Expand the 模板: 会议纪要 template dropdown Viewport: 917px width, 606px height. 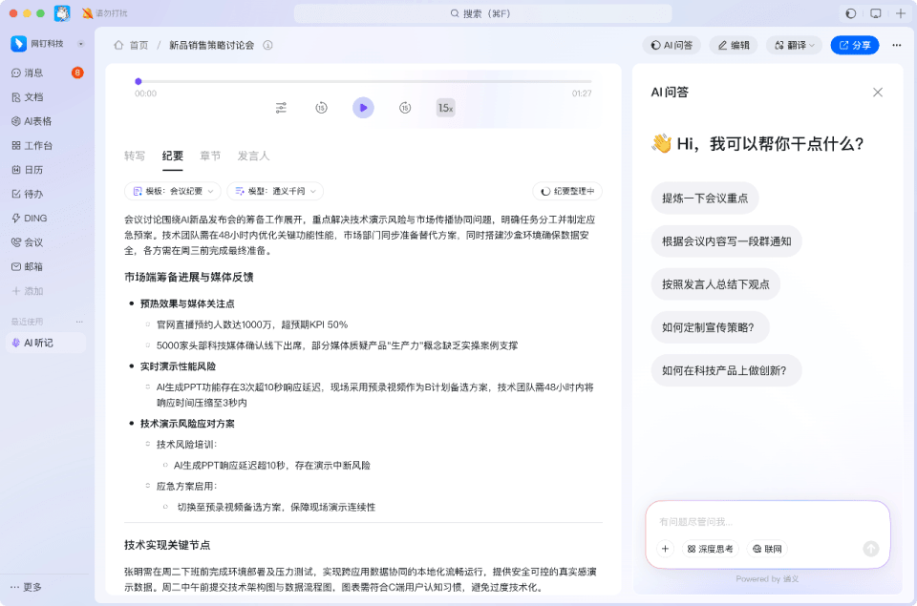point(173,191)
